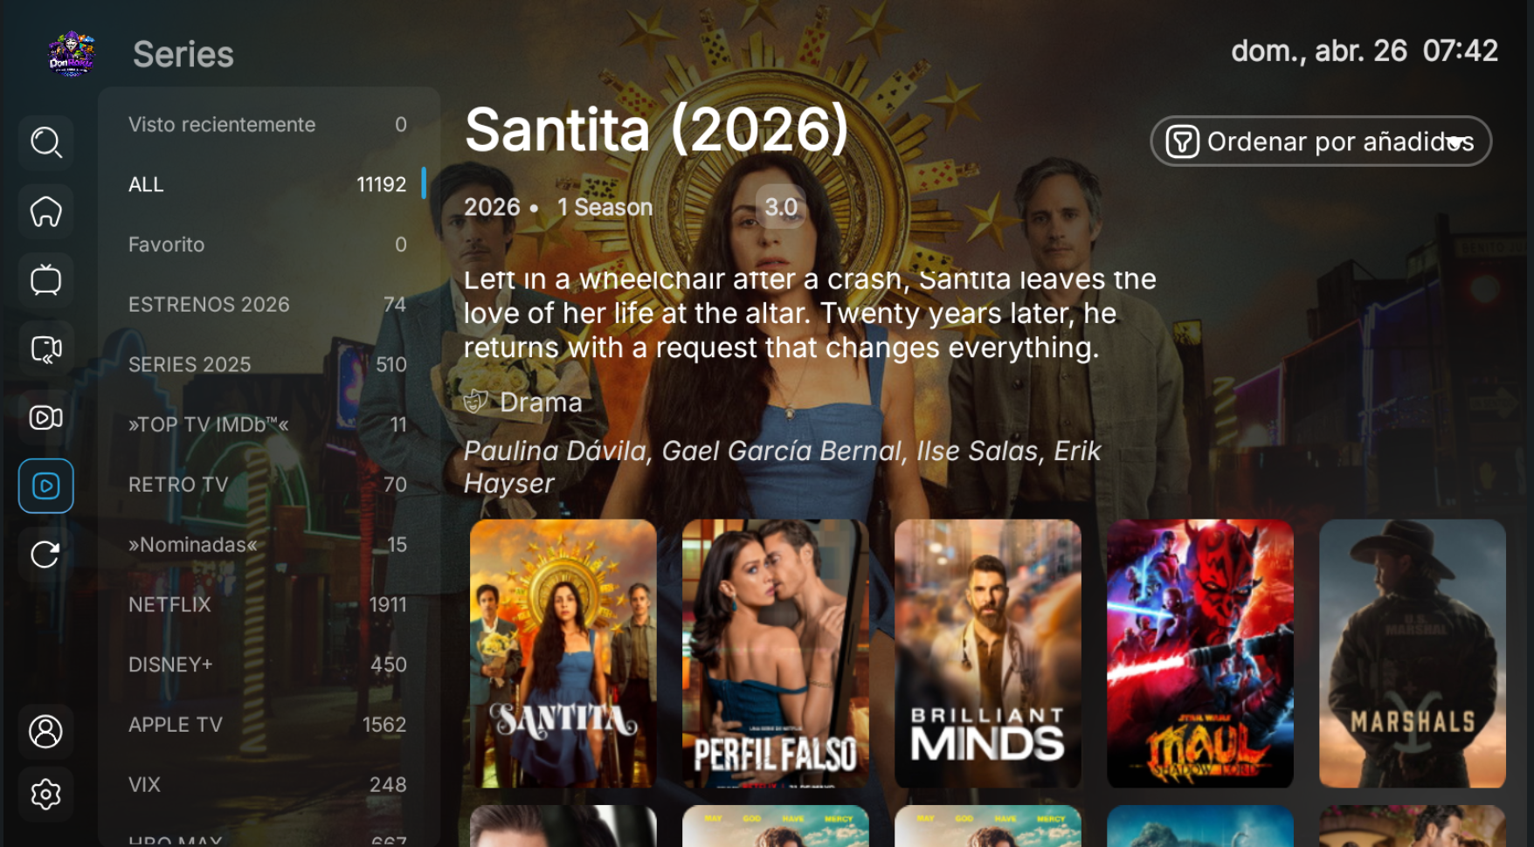Screen dimensions: 1534x847
Task: Open the Santita poster thumbnail
Action: pos(563,654)
